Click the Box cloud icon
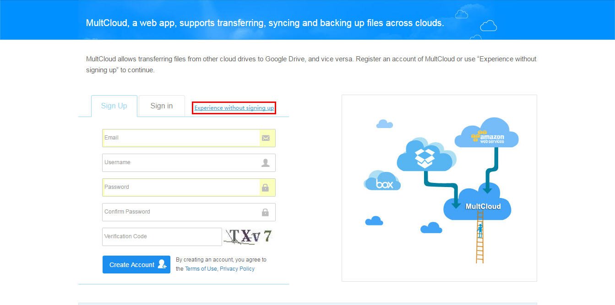615x305 pixels. point(382,181)
